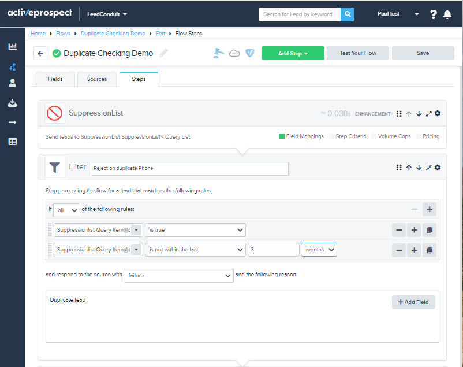Select the Steps tab
This screenshot has height=367, width=463.
point(139,79)
